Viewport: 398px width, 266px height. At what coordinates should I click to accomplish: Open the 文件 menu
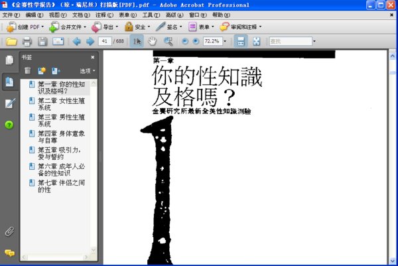[x=11, y=15]
